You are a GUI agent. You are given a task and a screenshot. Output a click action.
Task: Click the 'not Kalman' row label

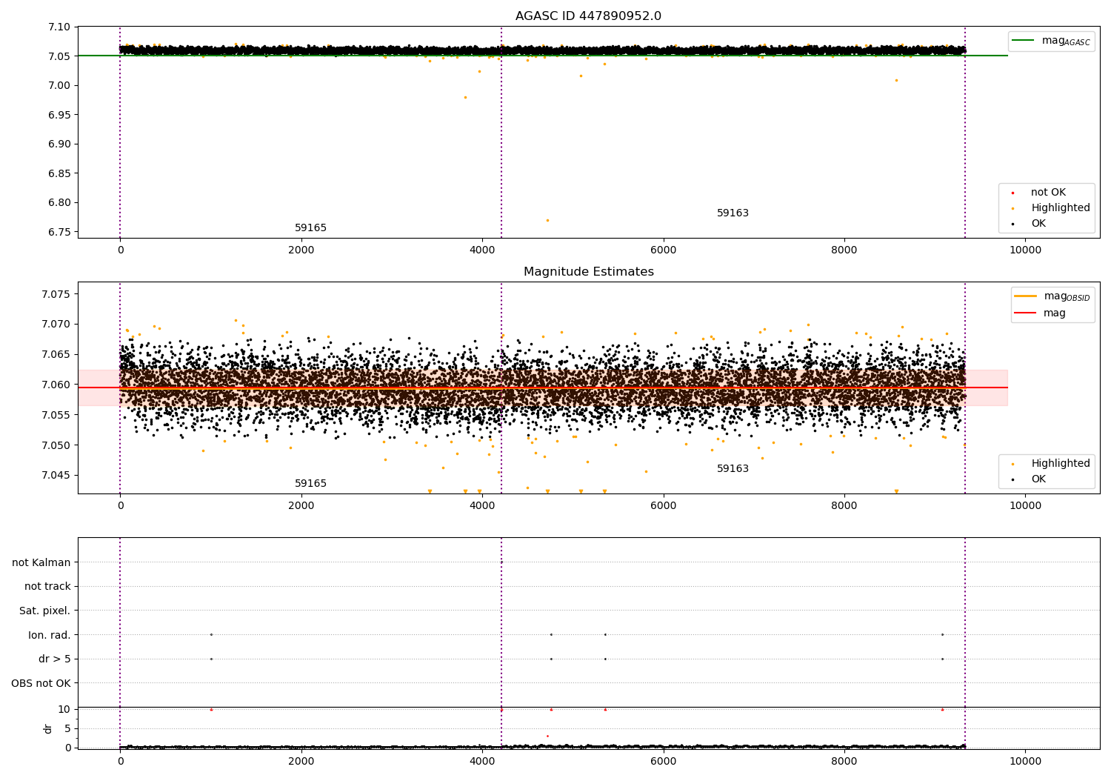pos(41,562)
